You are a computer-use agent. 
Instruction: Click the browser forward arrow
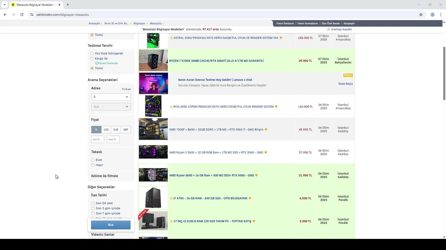(x=13, y=15)
